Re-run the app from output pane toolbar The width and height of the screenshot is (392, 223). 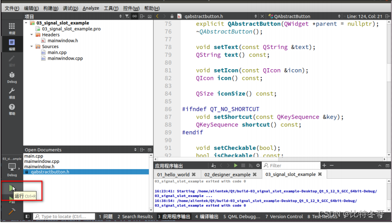tap(236, 165)
